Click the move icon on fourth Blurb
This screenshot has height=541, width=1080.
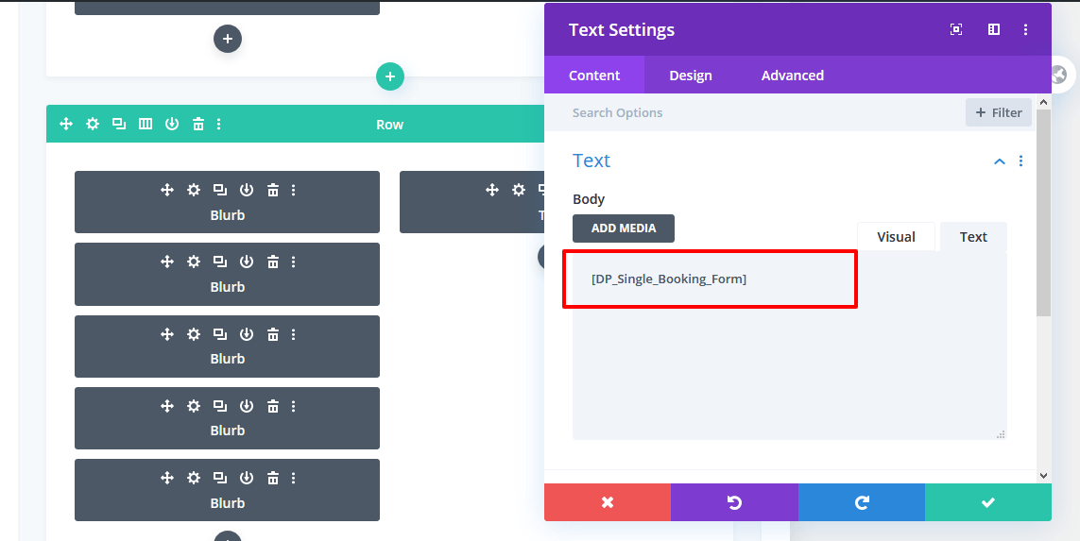[x=166, y=406]
